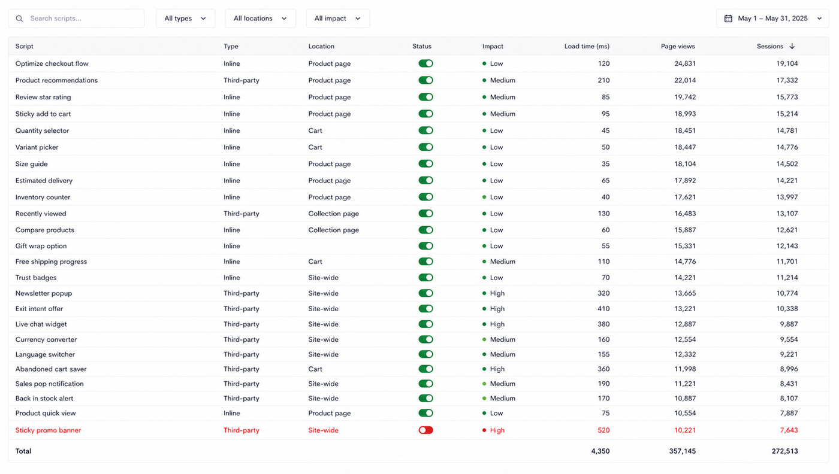Disable the Optimize checkout flow script toggle
This screenshot has width=839, height=474.
(x=425, y=63)
